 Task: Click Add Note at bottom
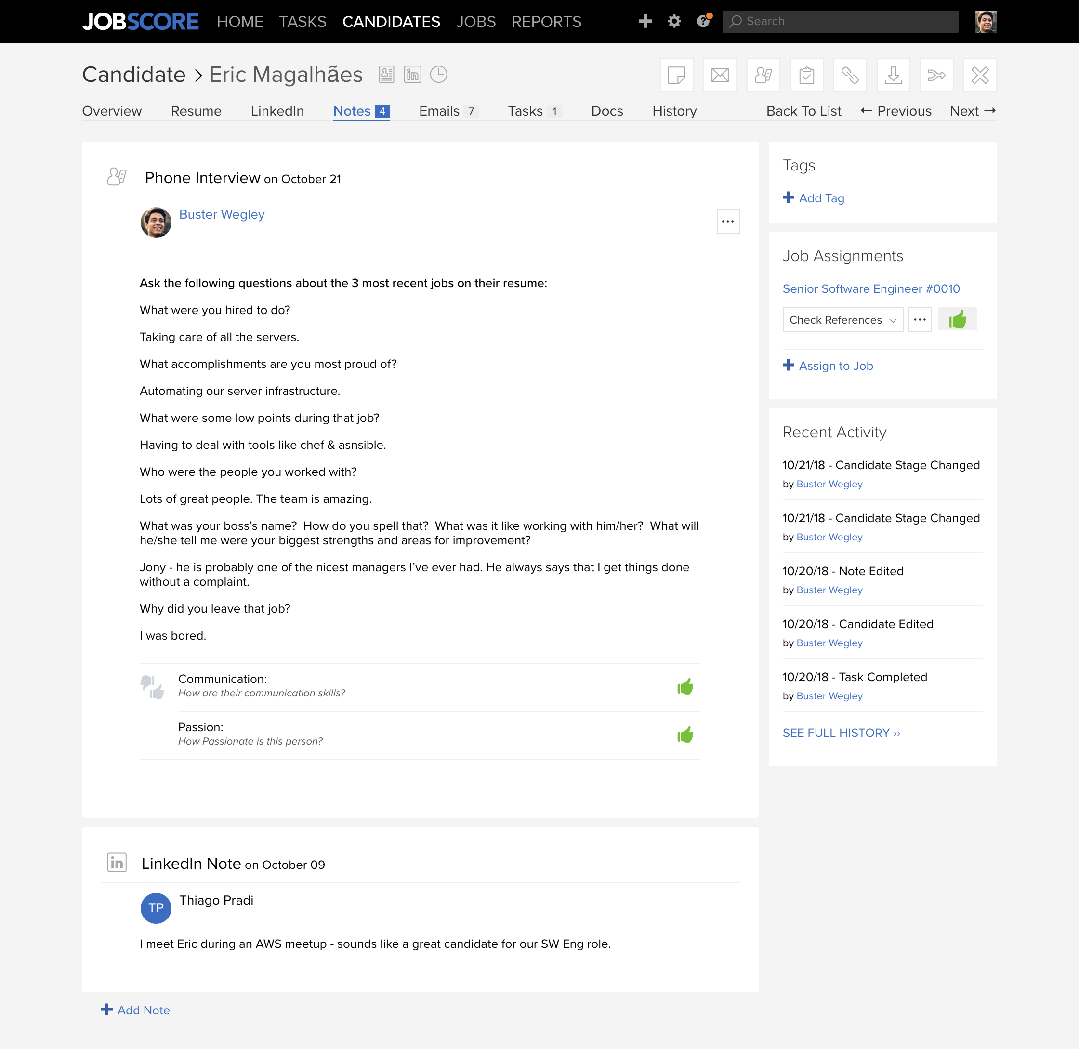click(x=135, y=1010)
